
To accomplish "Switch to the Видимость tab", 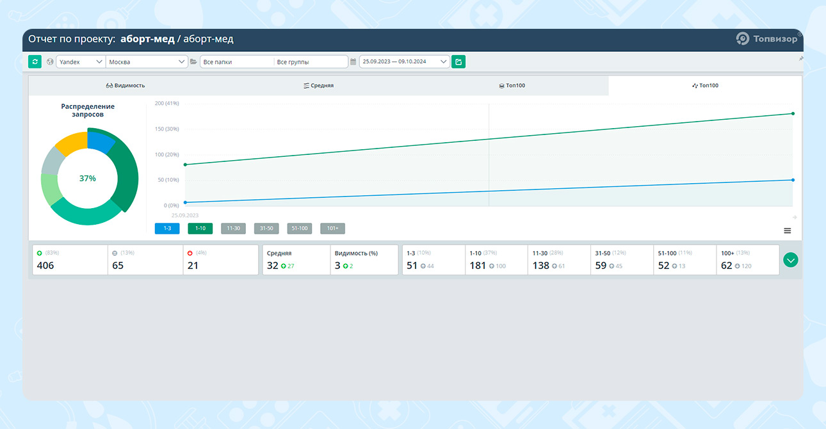I will (126, 85).
